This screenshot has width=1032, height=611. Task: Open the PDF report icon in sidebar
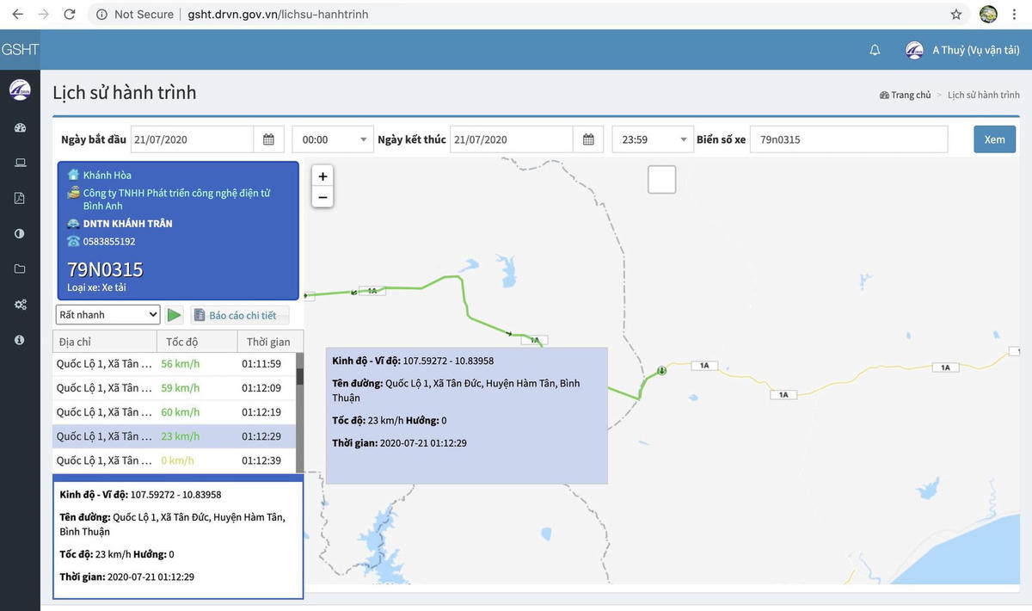20,198
